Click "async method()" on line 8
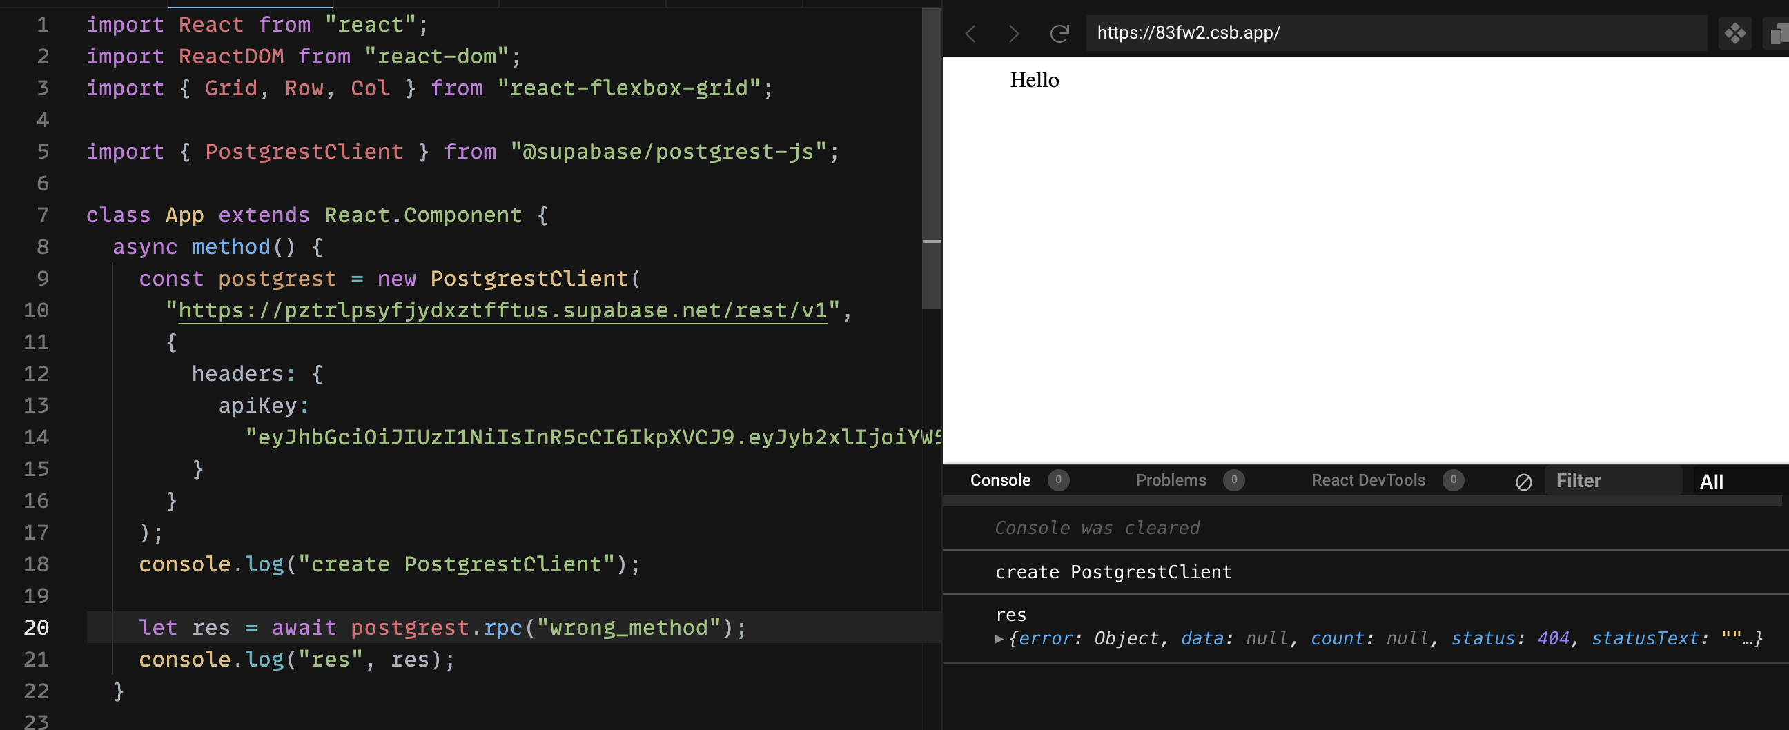Viewport: 1789px width, 730px height. (x=204, y=246)
